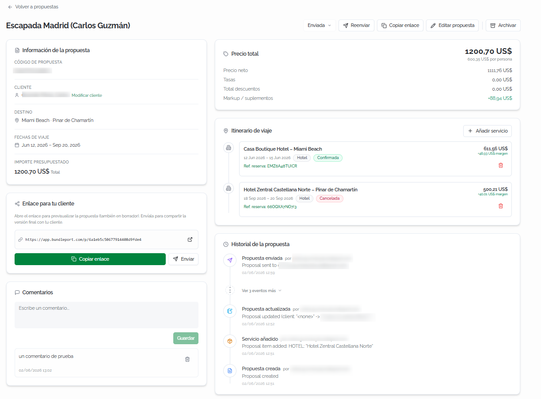The height and width of the screenshot is (399, 541).
Task: Select the proposal URL text
Action: [83, 239]
